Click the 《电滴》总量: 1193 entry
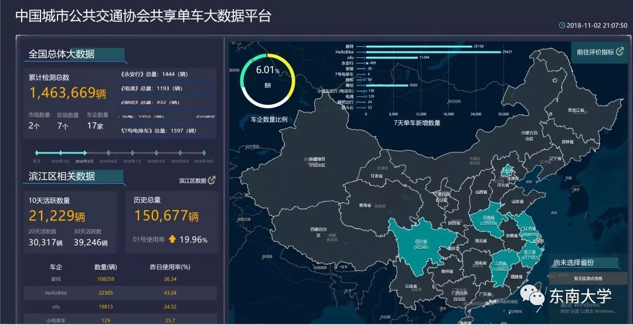The image size is (633, 325). tap(151, 88)
